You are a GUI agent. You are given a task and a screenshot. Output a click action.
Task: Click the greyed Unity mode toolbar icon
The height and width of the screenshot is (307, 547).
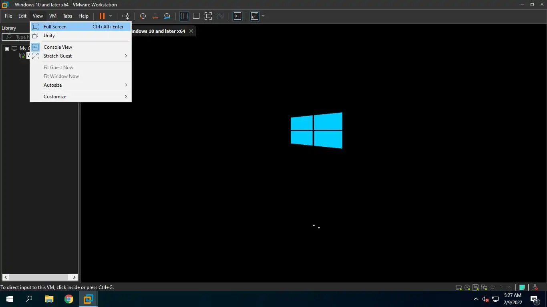(220, 16)
